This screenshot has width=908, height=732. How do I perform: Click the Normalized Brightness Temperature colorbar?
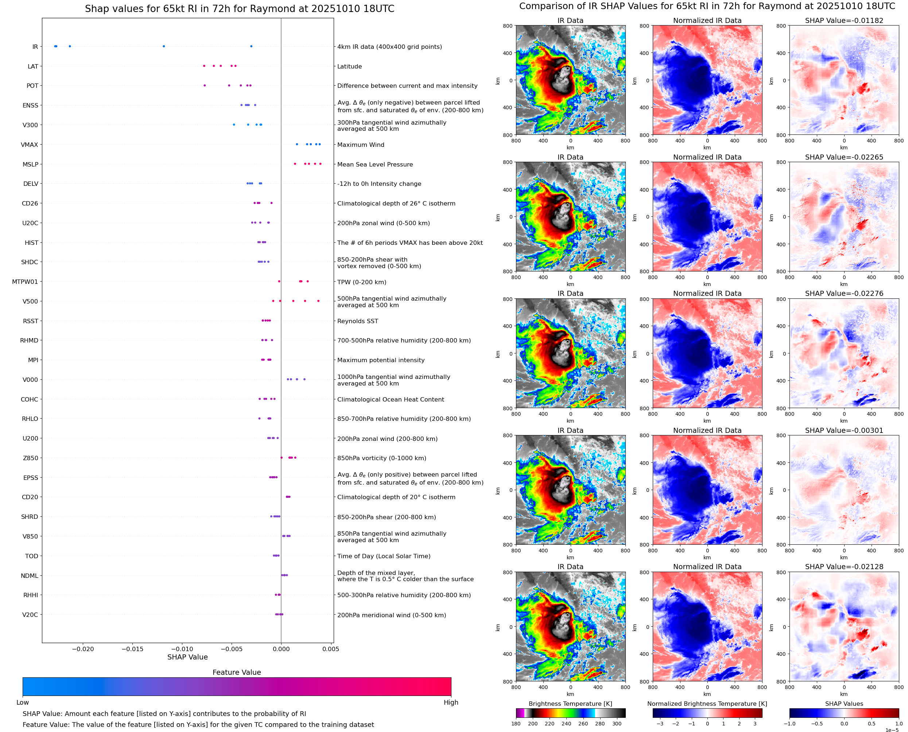point(707,713)
